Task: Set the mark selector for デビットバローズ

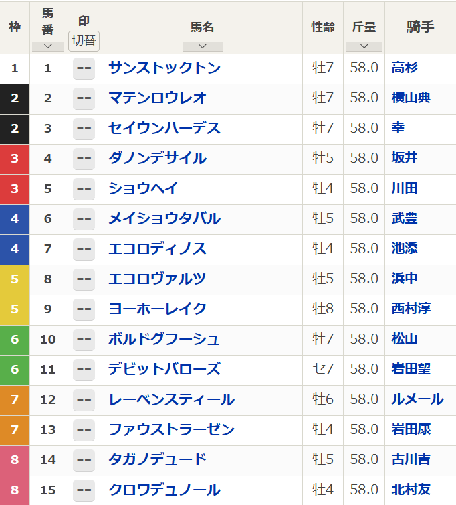Action: pos(84,370)
